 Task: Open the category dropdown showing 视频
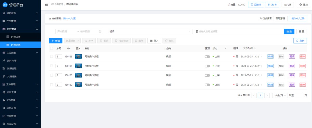[x=150, y=31]
